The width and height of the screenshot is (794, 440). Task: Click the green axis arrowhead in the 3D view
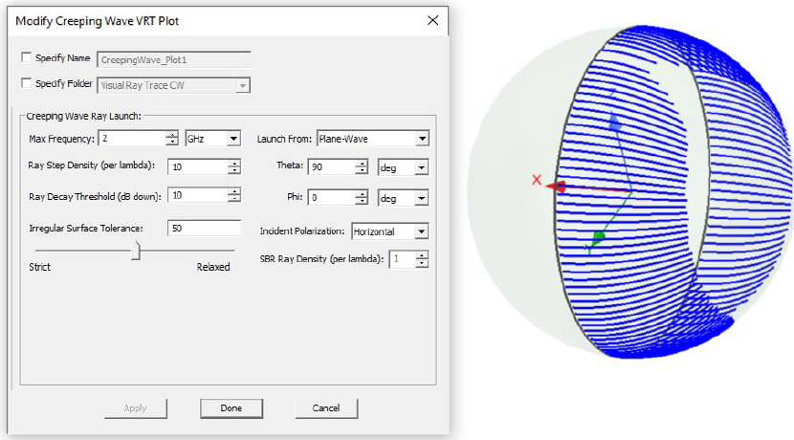(x=598, y=238)
